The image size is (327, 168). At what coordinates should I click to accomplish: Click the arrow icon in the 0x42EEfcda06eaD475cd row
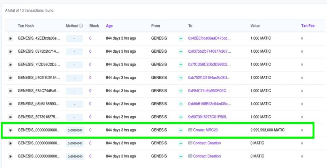point(181,39)
